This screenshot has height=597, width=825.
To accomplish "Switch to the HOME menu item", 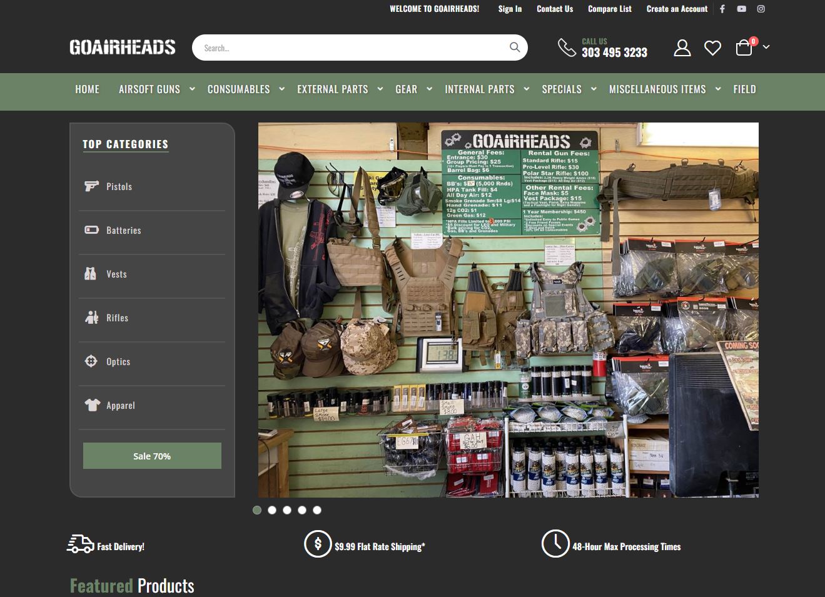I will point(87,89).
